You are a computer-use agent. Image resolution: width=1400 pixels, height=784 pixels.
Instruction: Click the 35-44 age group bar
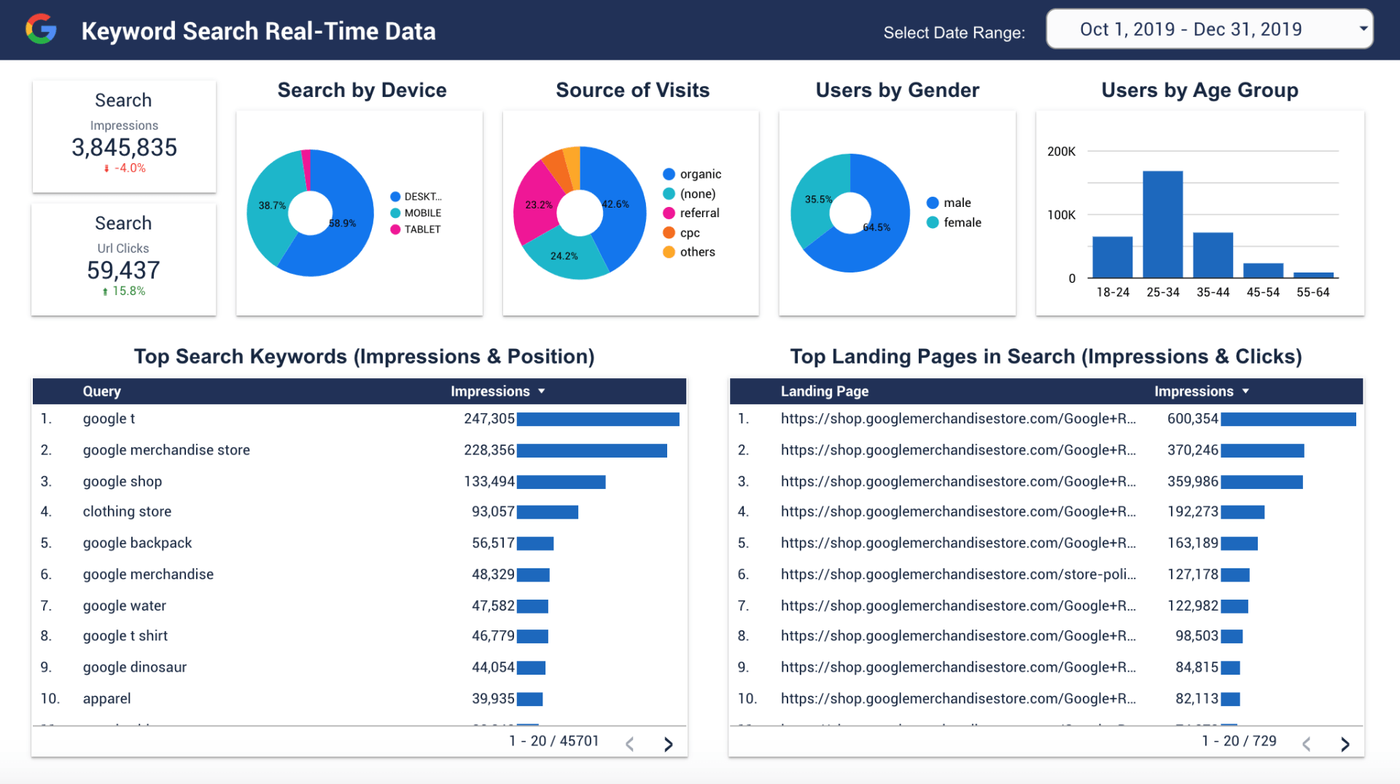1213,255
